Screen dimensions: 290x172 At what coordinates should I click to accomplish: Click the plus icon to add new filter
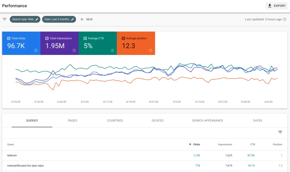click(x=82, y=19)
